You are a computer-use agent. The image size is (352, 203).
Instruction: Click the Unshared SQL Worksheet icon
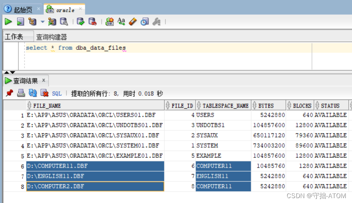pyautogui.click(x=109, y=22)
